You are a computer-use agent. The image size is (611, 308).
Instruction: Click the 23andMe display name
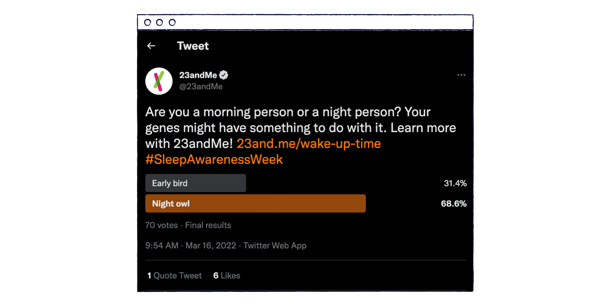pos(198,75)
